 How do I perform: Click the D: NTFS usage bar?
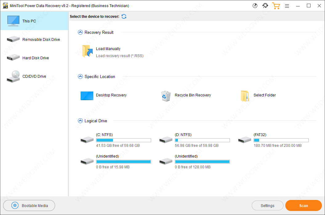click(x=202, y=140)
